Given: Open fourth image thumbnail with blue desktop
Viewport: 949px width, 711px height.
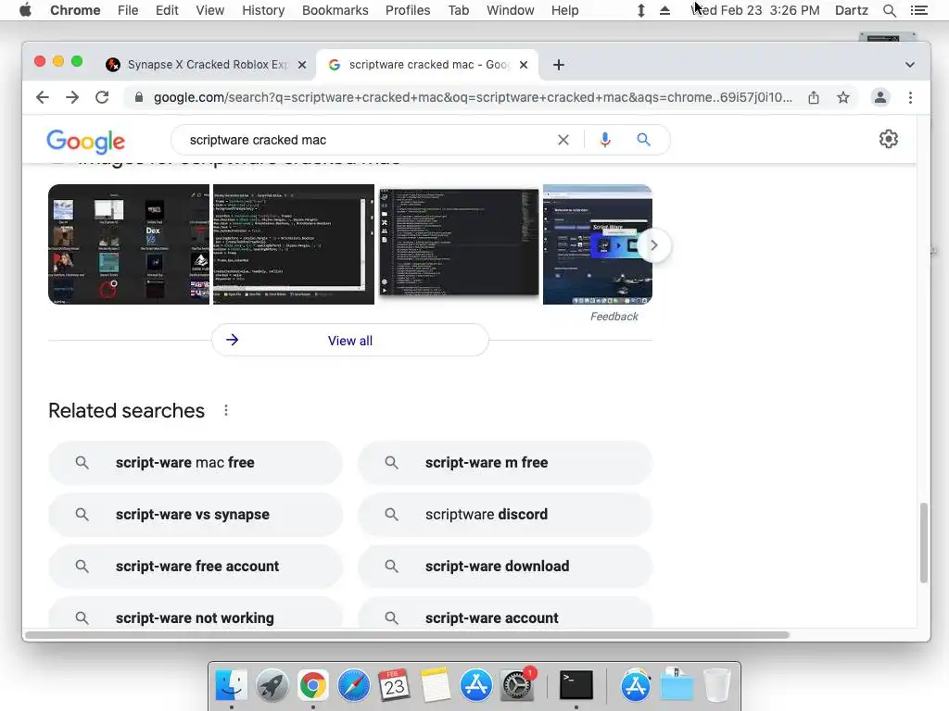Looking at the screenshot, I should click(x=598, y=244).
